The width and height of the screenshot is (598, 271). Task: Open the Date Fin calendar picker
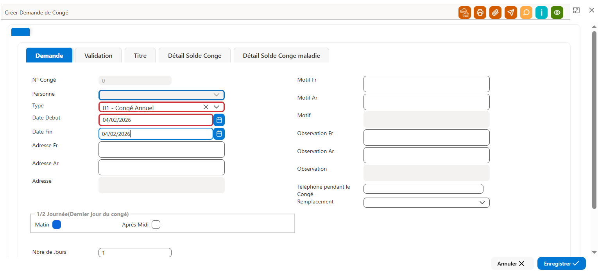tap(219, 134)
